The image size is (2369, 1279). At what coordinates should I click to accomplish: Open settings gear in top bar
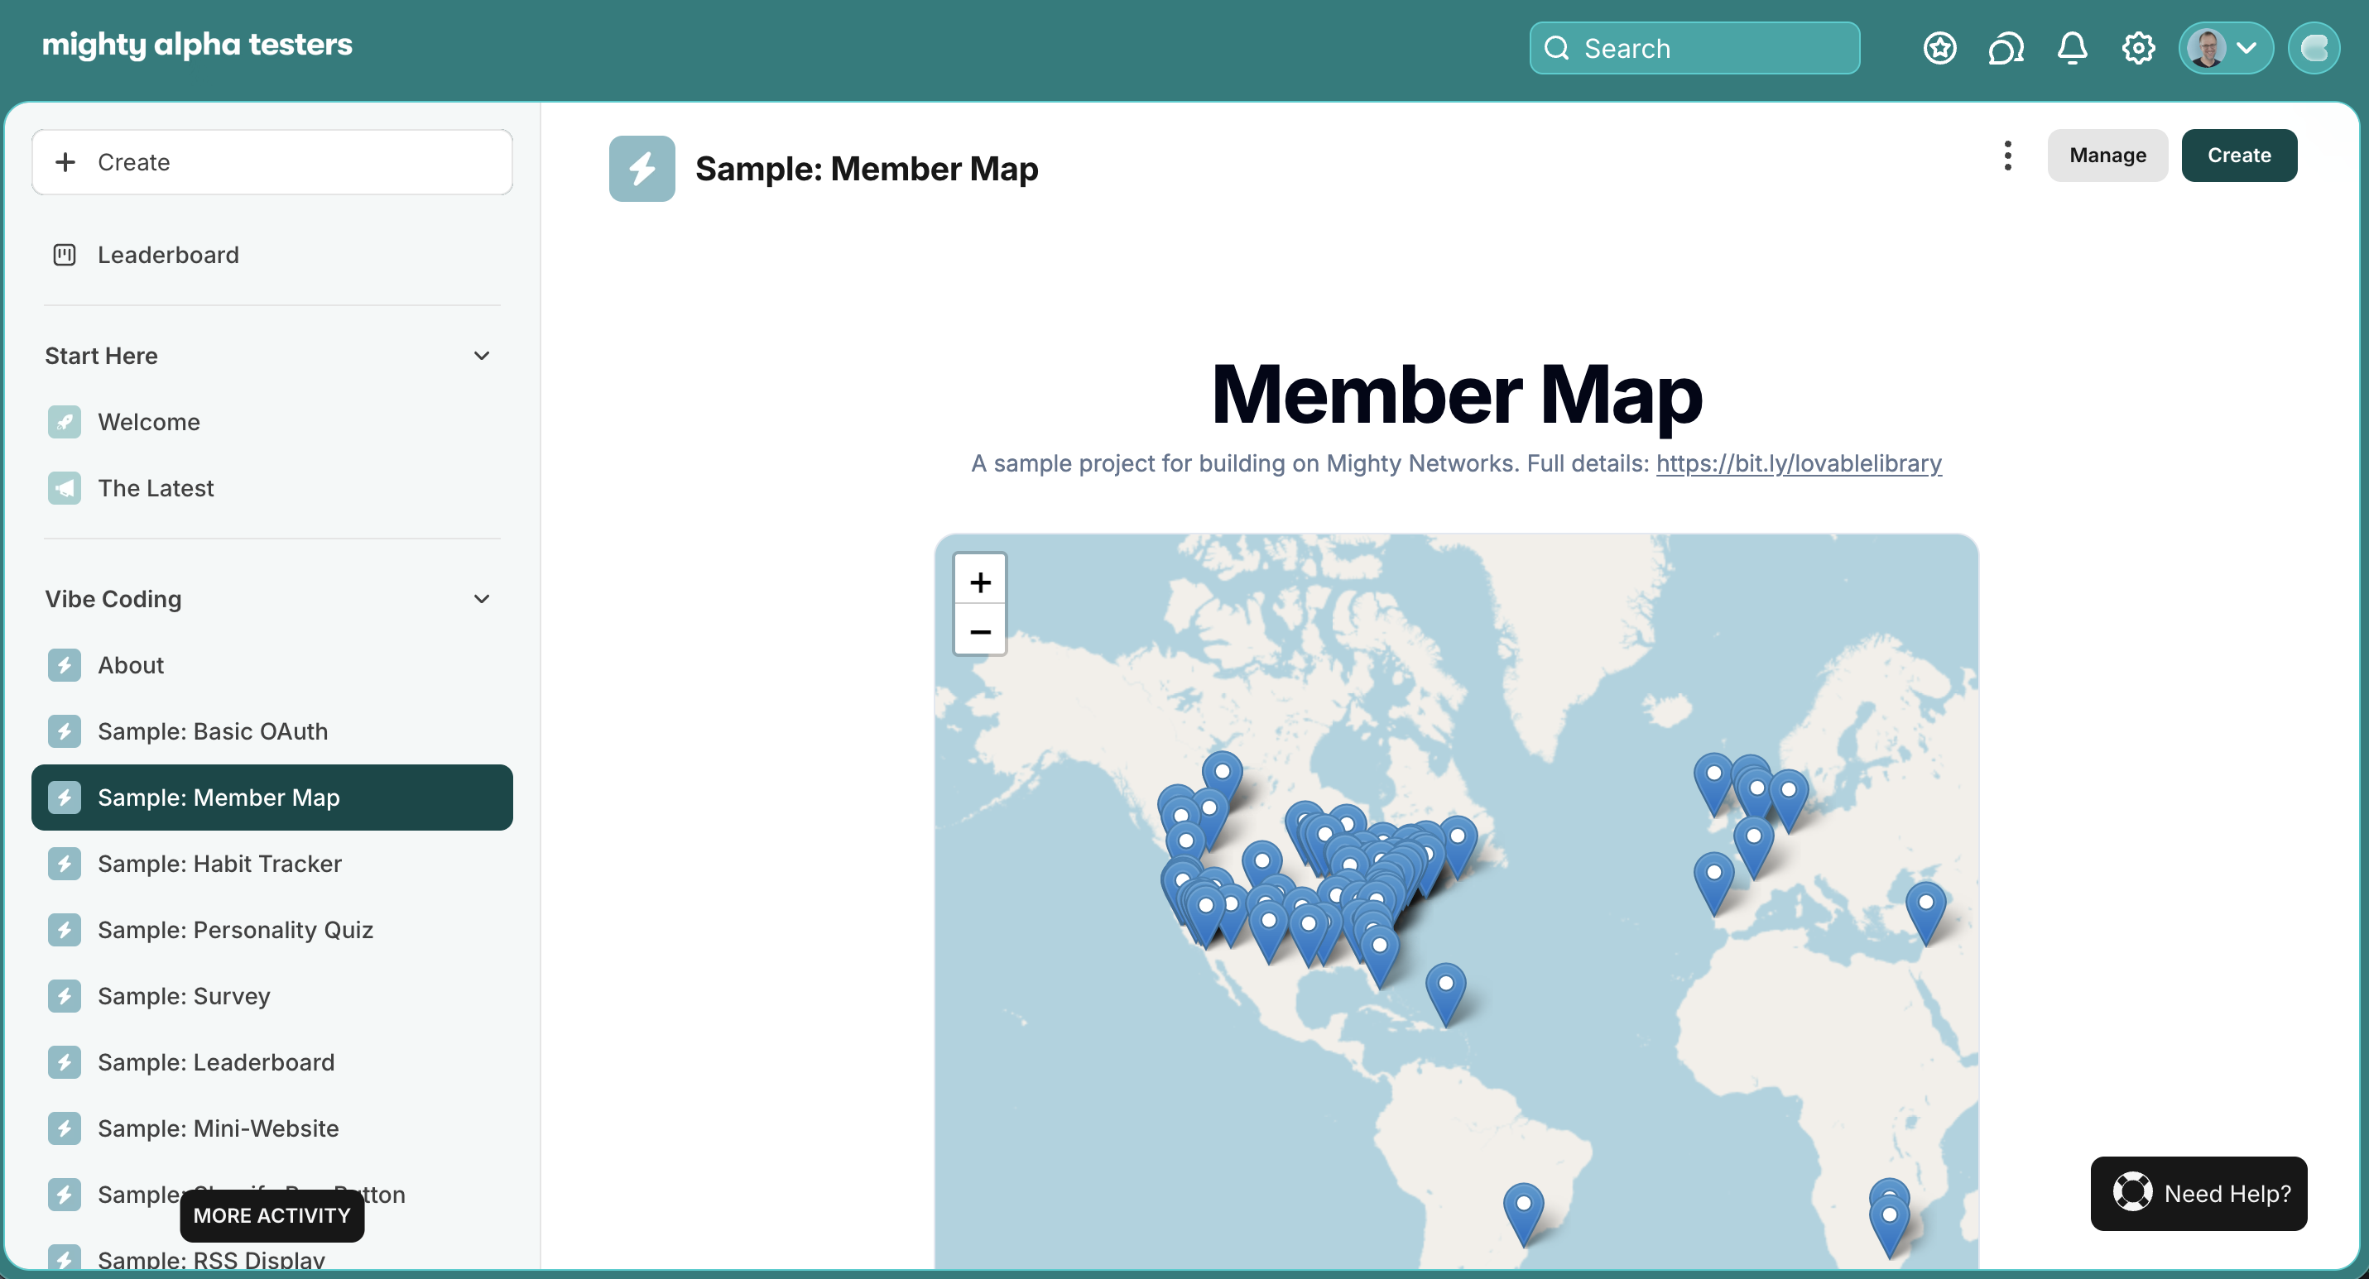point(2138,48)
